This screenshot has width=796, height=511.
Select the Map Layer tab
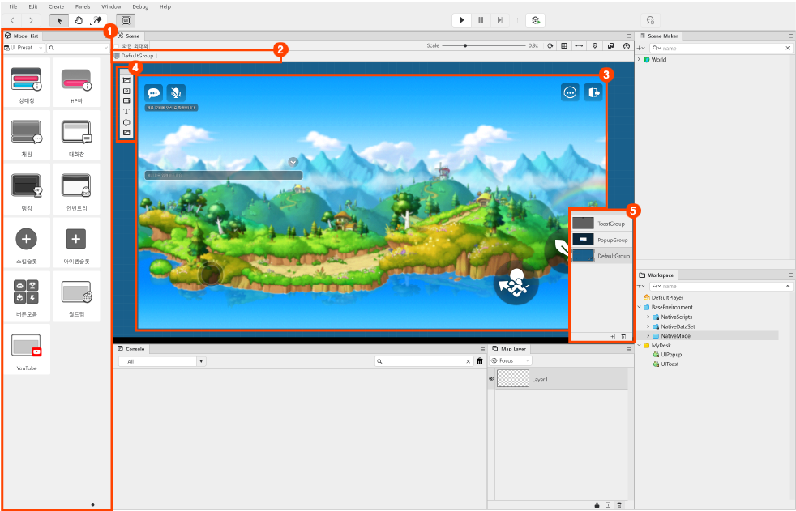click(x=509, y=349)
